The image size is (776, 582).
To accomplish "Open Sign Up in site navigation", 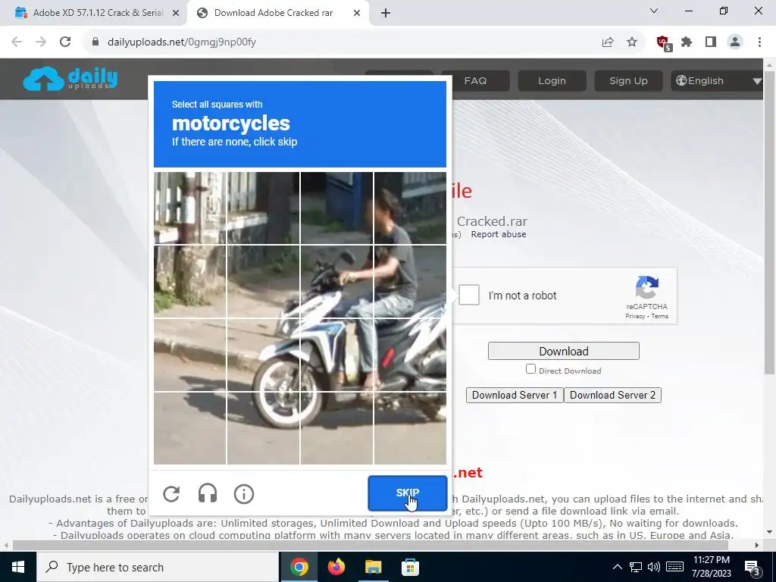I will tap(628, 80).
